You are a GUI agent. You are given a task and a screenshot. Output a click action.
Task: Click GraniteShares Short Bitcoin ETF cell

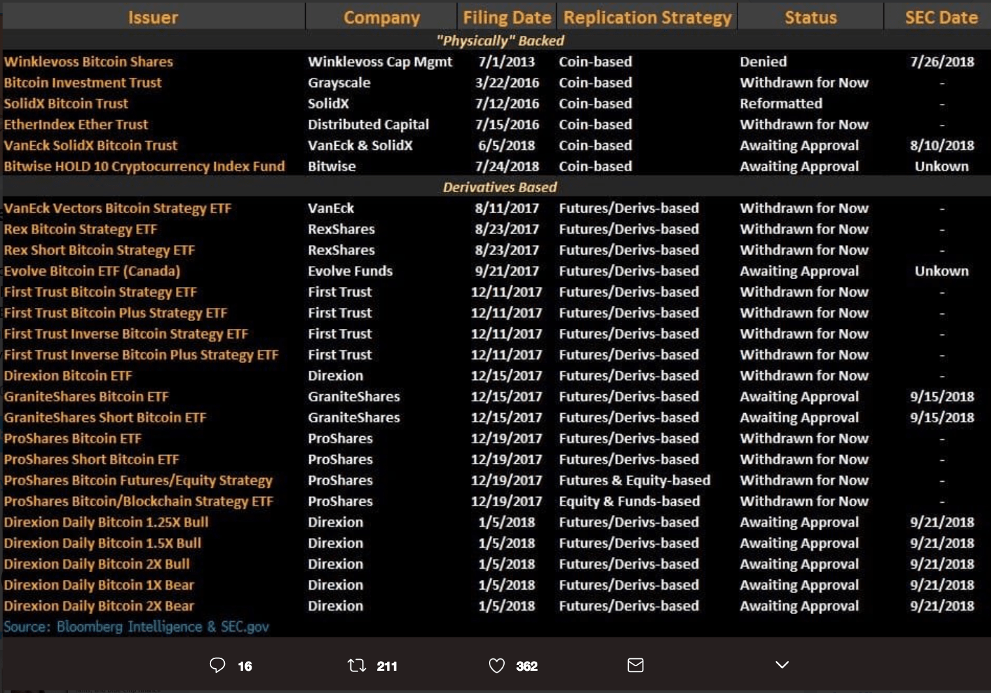pyautogui.click(x=105, y=417)
